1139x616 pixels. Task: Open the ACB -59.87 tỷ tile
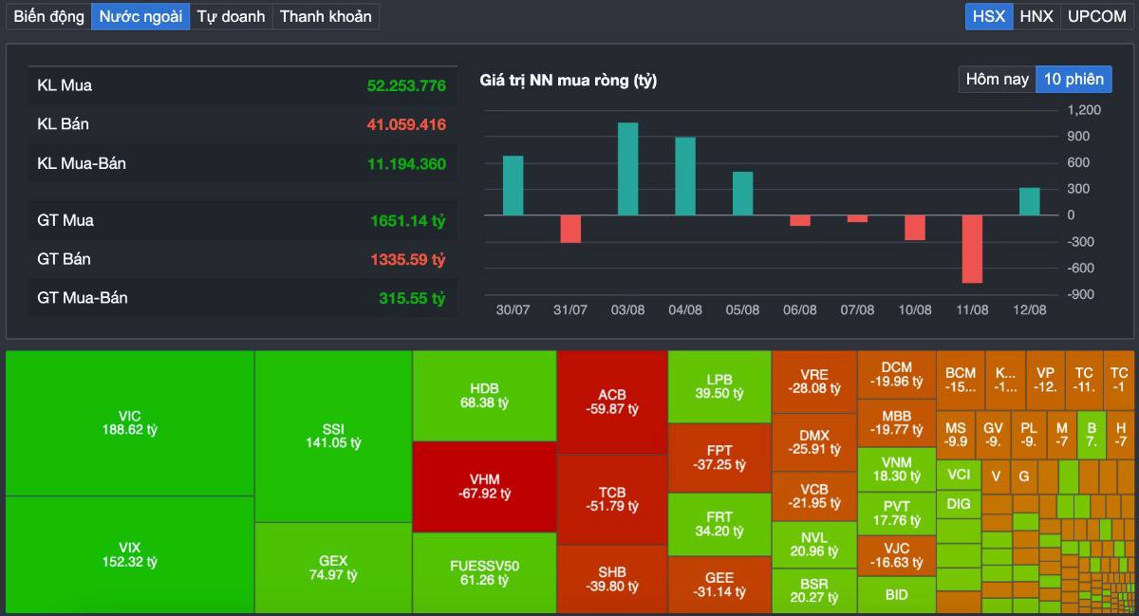[x=612, y=402]
